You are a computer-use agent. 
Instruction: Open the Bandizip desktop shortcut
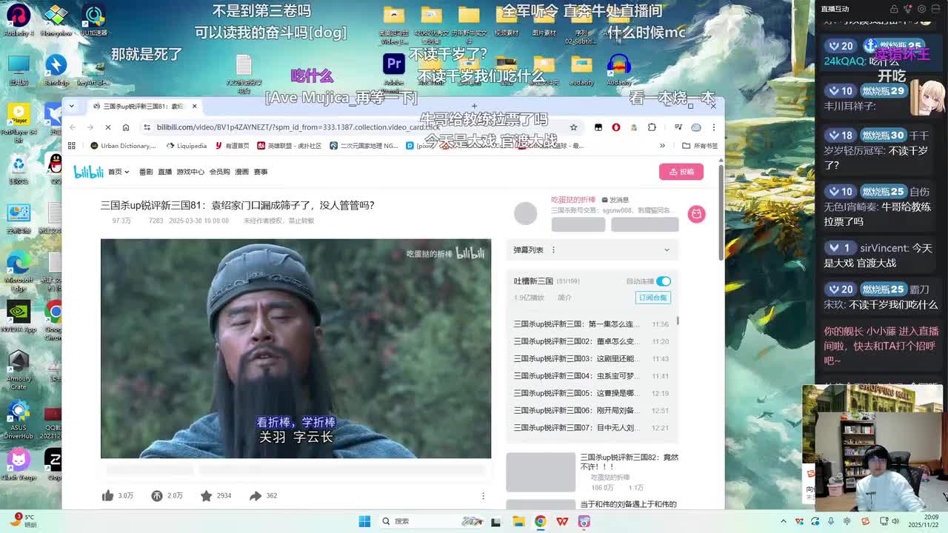coord(56,70)
